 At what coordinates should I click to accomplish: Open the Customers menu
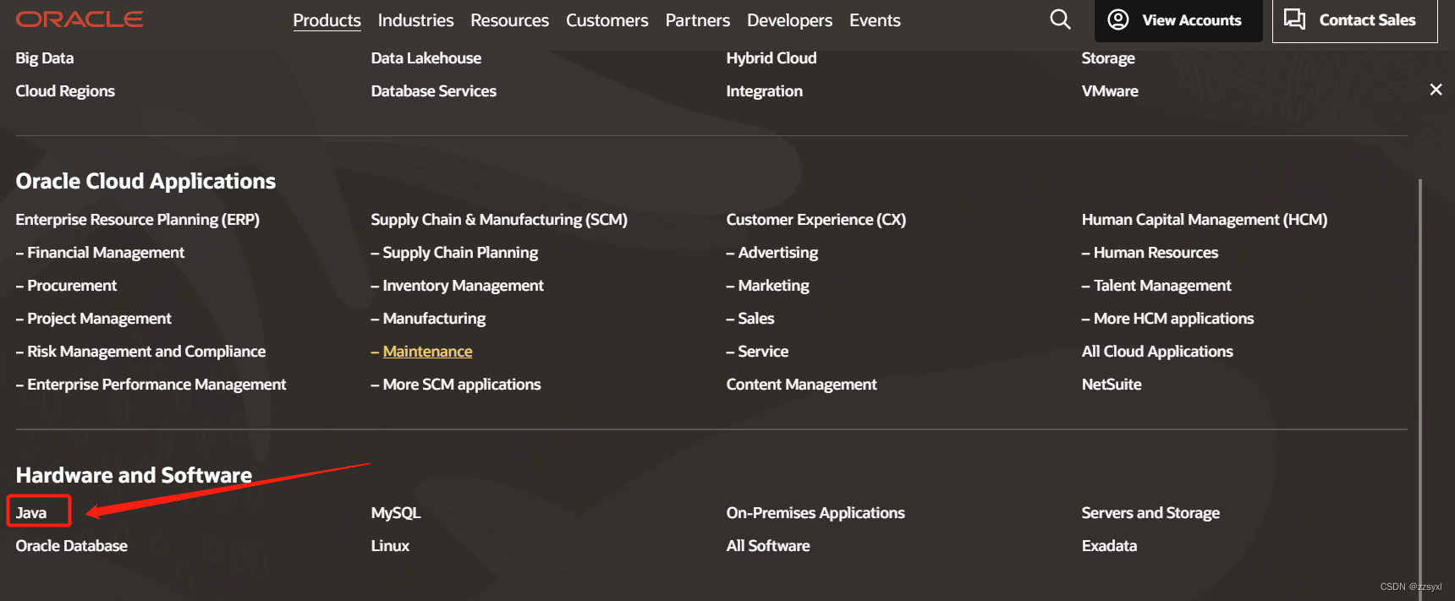[x=607, y=20]
